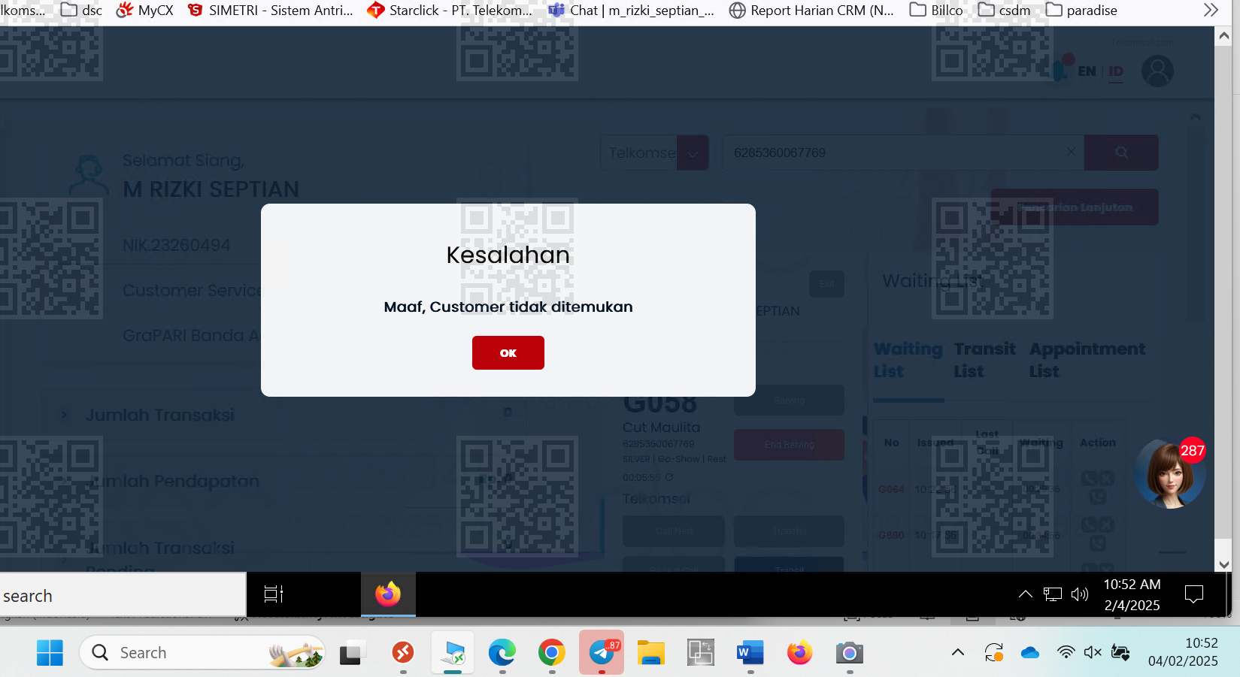Viewport: 1240px width, 677px height.
Task: Open Task View in the remote taskbar
Action: [x=274, y=594]
